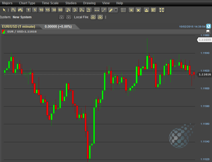Image resolution: width=212 pixels, height=162 pixels.
Task: Click the 1.11655 price marker
Action: pyautogui.click(x=205, y=40)
